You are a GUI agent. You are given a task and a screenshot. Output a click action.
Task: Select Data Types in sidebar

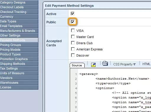(19, 21)
